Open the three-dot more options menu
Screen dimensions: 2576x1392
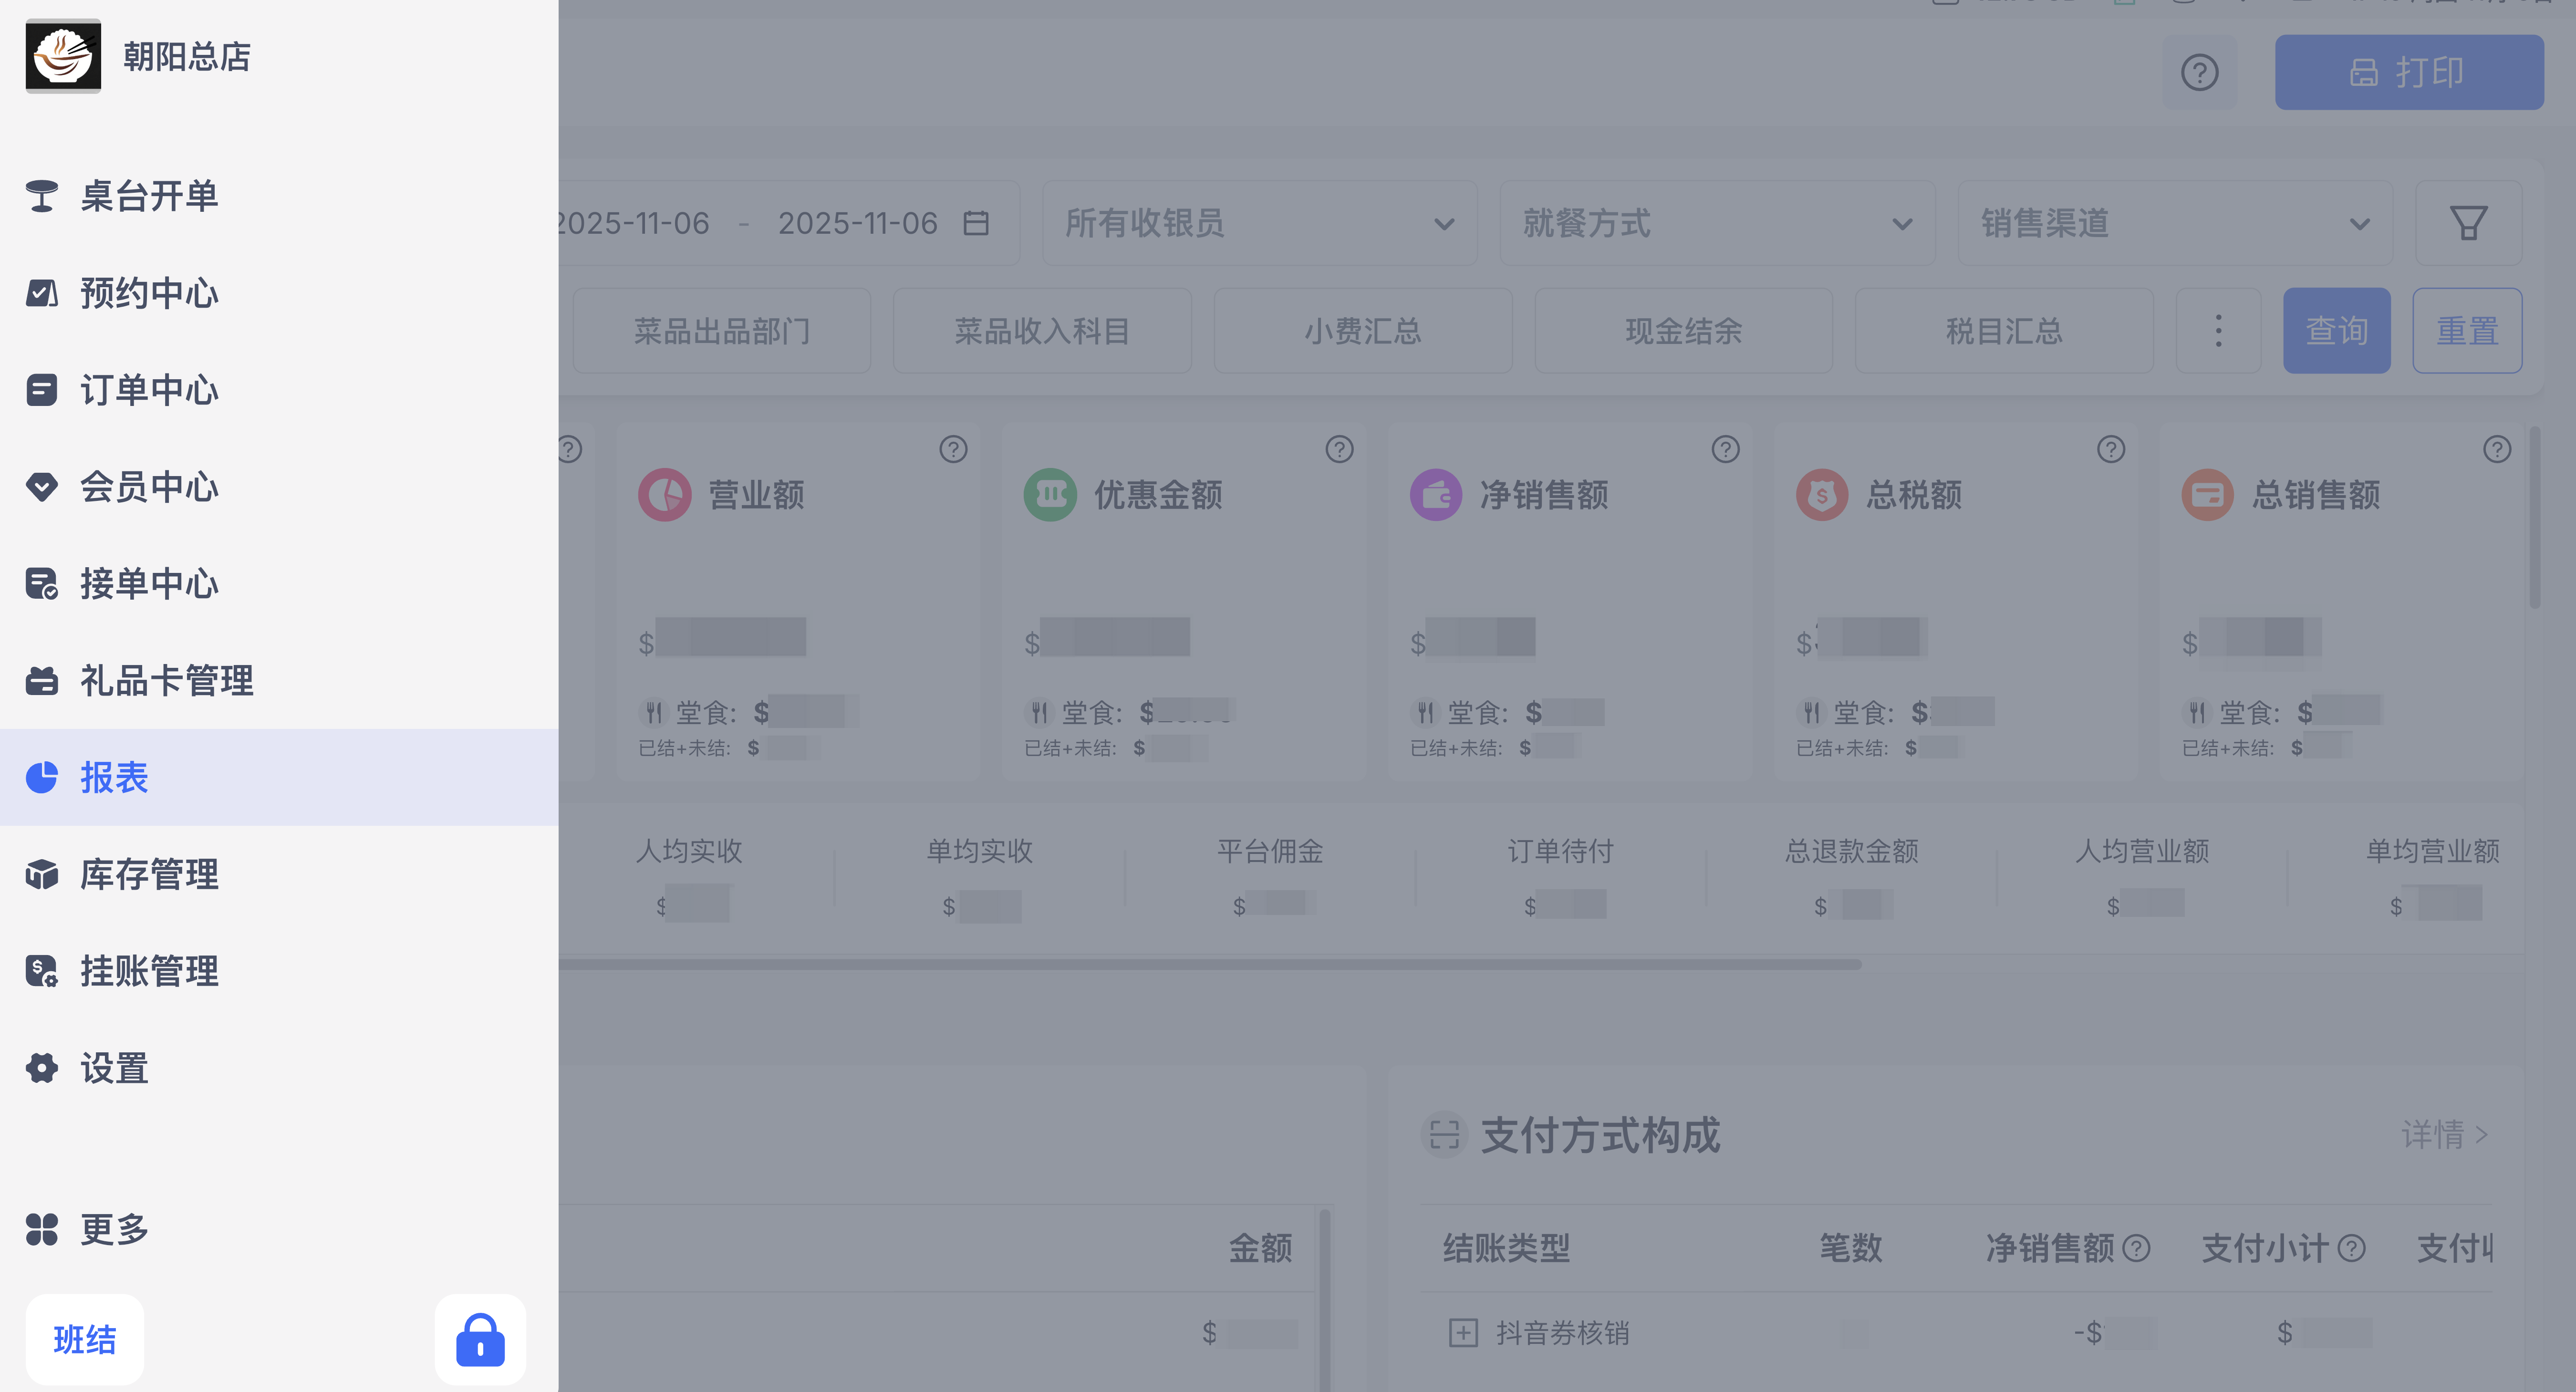(x=2218, y=331)
